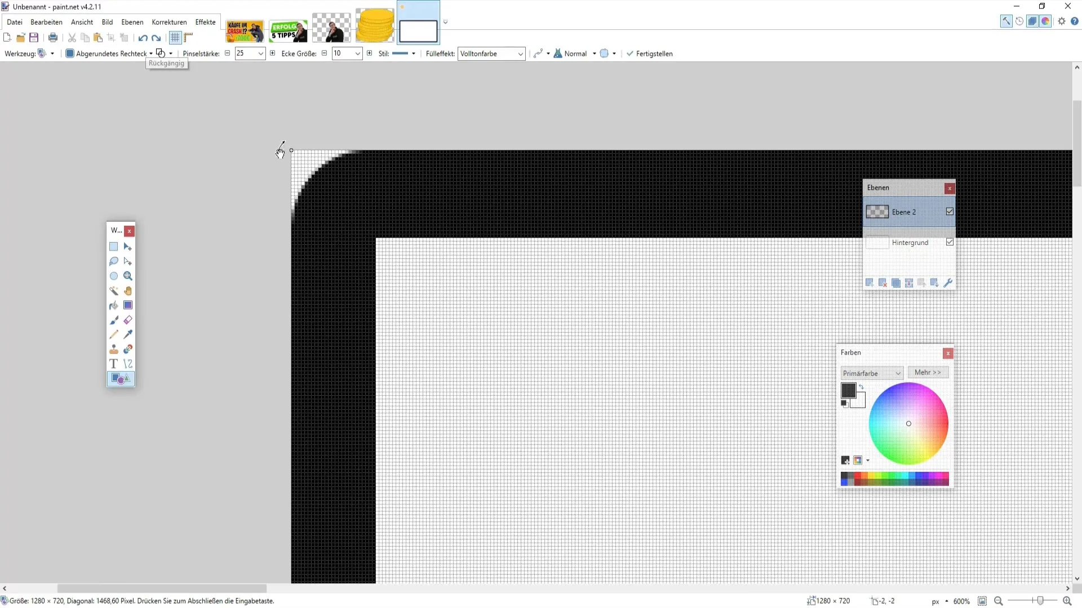The width and height of the screenshot is (1082, 608).
Task: Open layer properties wrench icon
Action: (x=948, y=283)
